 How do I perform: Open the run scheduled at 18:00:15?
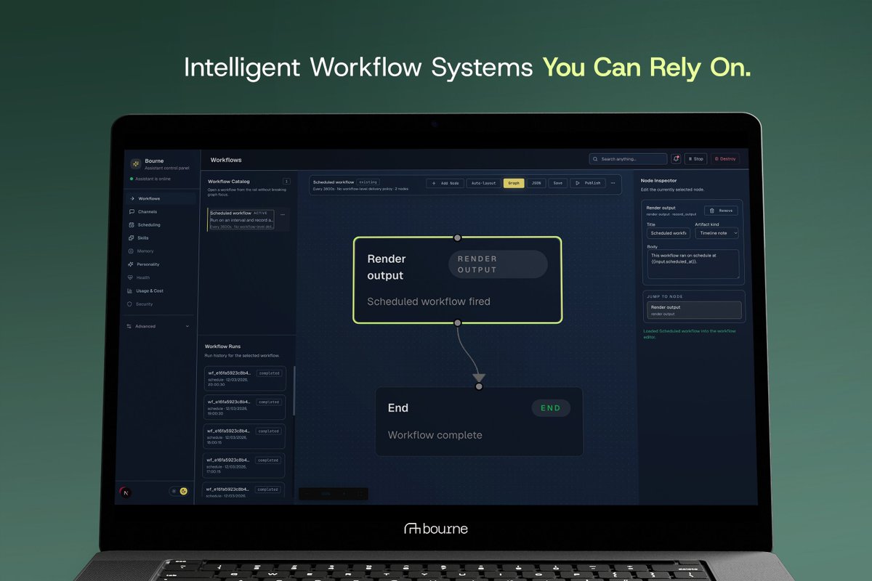coord(245,436)
